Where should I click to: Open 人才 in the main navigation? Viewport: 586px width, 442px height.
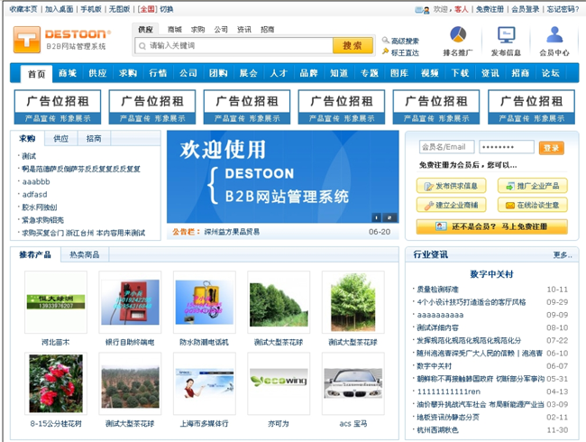[x=279, y=73]
